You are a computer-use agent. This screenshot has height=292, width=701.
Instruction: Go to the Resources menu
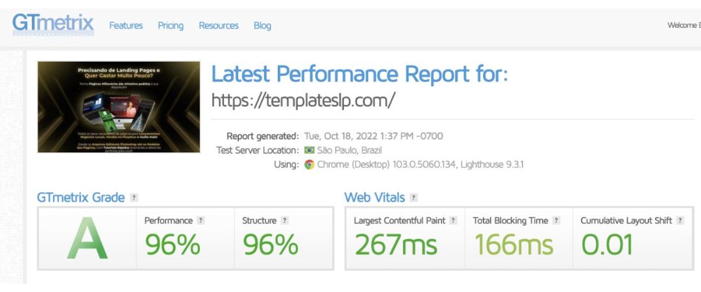(x=219, y=25)
